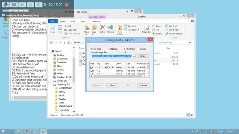Click Cut in the Clipboard group
Viewport: 239px width, 134px height.
(68, 26)
